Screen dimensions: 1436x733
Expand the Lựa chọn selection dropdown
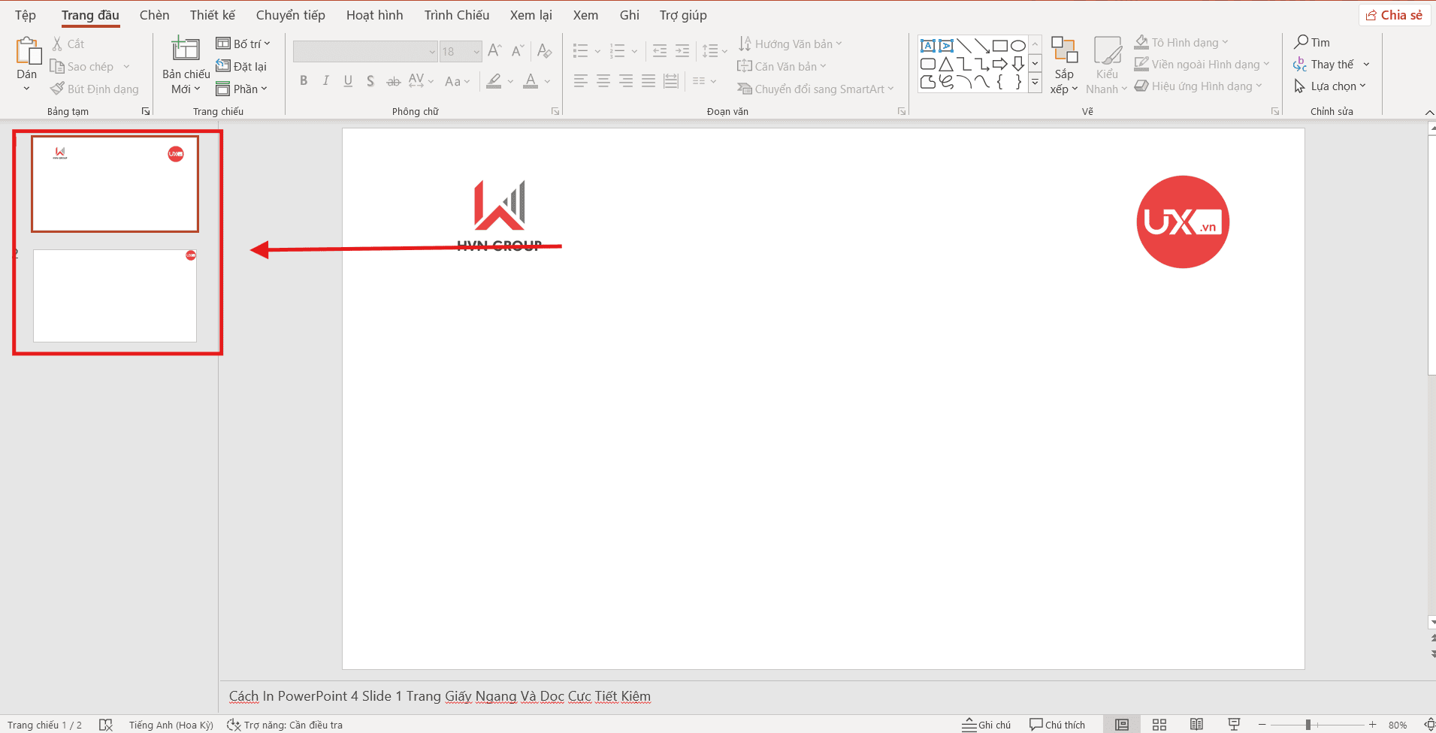[1331, 86]
